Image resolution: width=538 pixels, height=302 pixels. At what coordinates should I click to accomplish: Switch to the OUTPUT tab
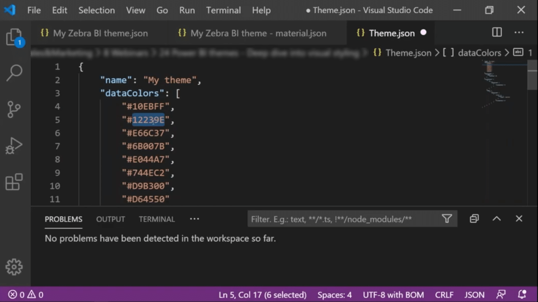coord(110,219)
